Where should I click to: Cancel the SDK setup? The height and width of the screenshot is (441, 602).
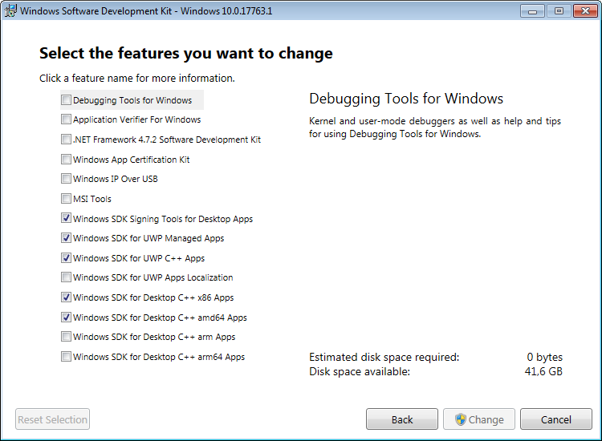[x=556, y=419]
